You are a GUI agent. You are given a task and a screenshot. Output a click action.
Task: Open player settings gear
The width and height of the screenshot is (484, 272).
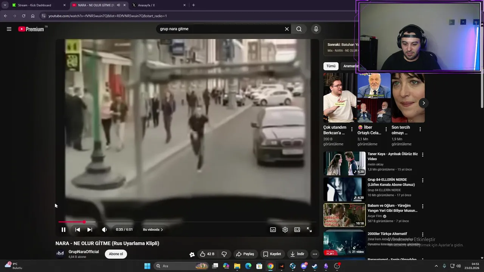tap(285, 230)
